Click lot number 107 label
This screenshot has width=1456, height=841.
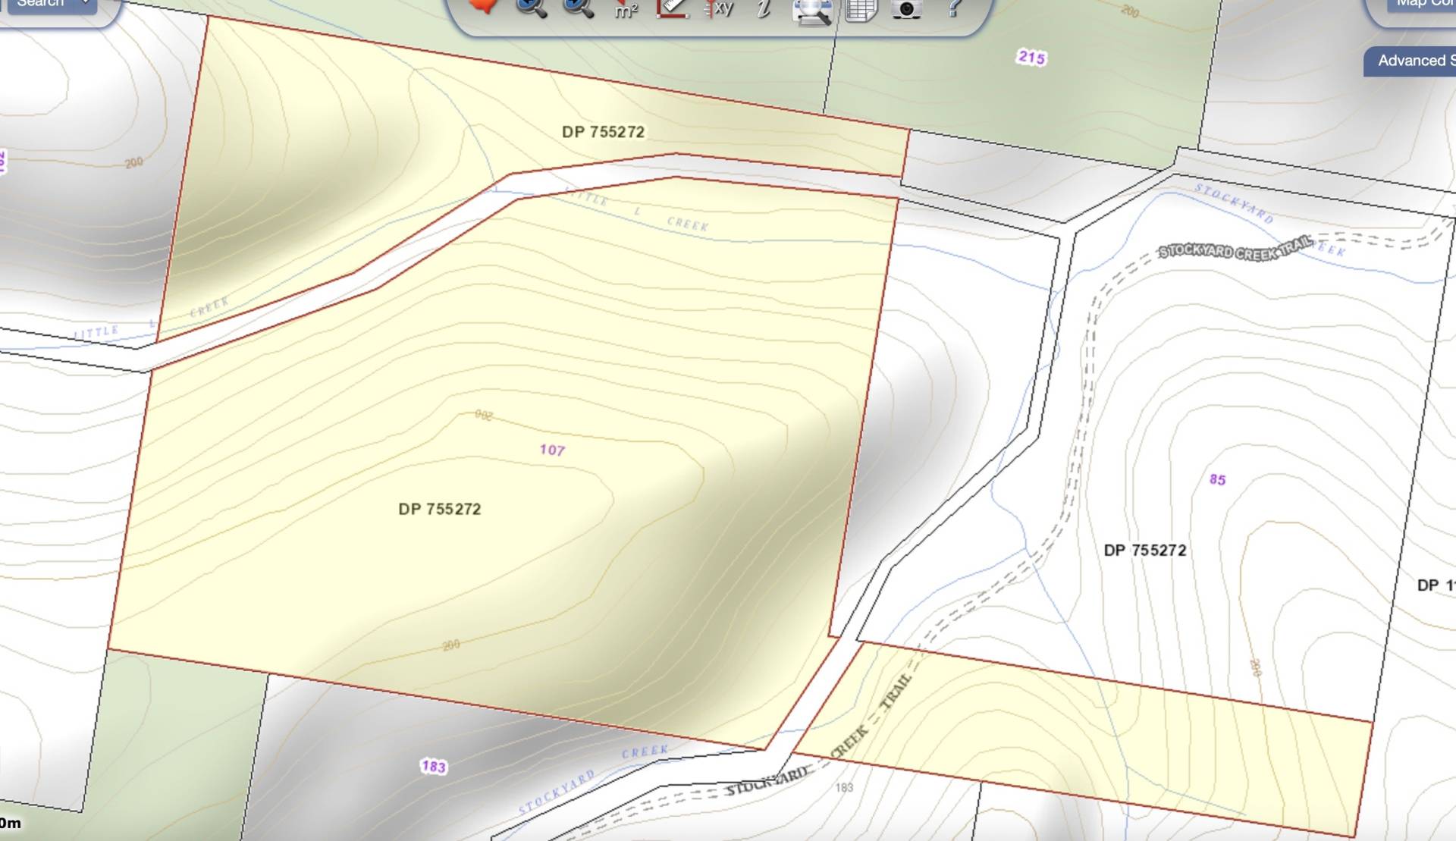click(552, 450)
